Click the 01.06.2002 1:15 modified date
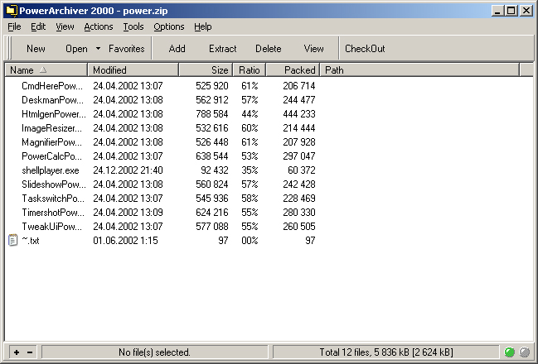Image resolution: width=538 pixels, height=364 pixels. tap(125, 241)
